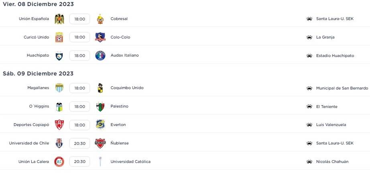The image size is (370, 175).
Task: Click the Estadio Huachipato venue name
Action: coord(335,56)
